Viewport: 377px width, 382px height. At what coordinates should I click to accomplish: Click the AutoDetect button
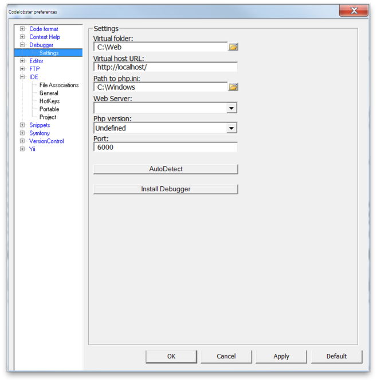166,169
